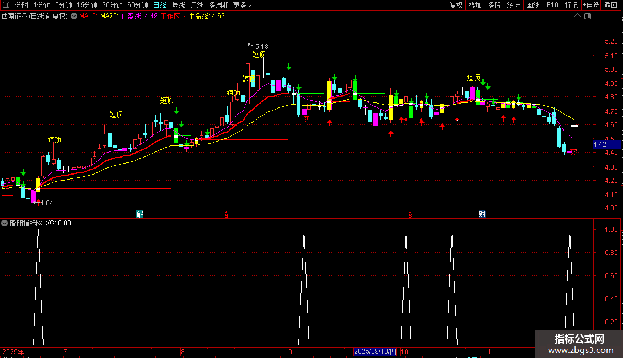Click the 财 financial marker on timeline
The height and width of the screenshot is (358, 623).
[x=482, y=214]
